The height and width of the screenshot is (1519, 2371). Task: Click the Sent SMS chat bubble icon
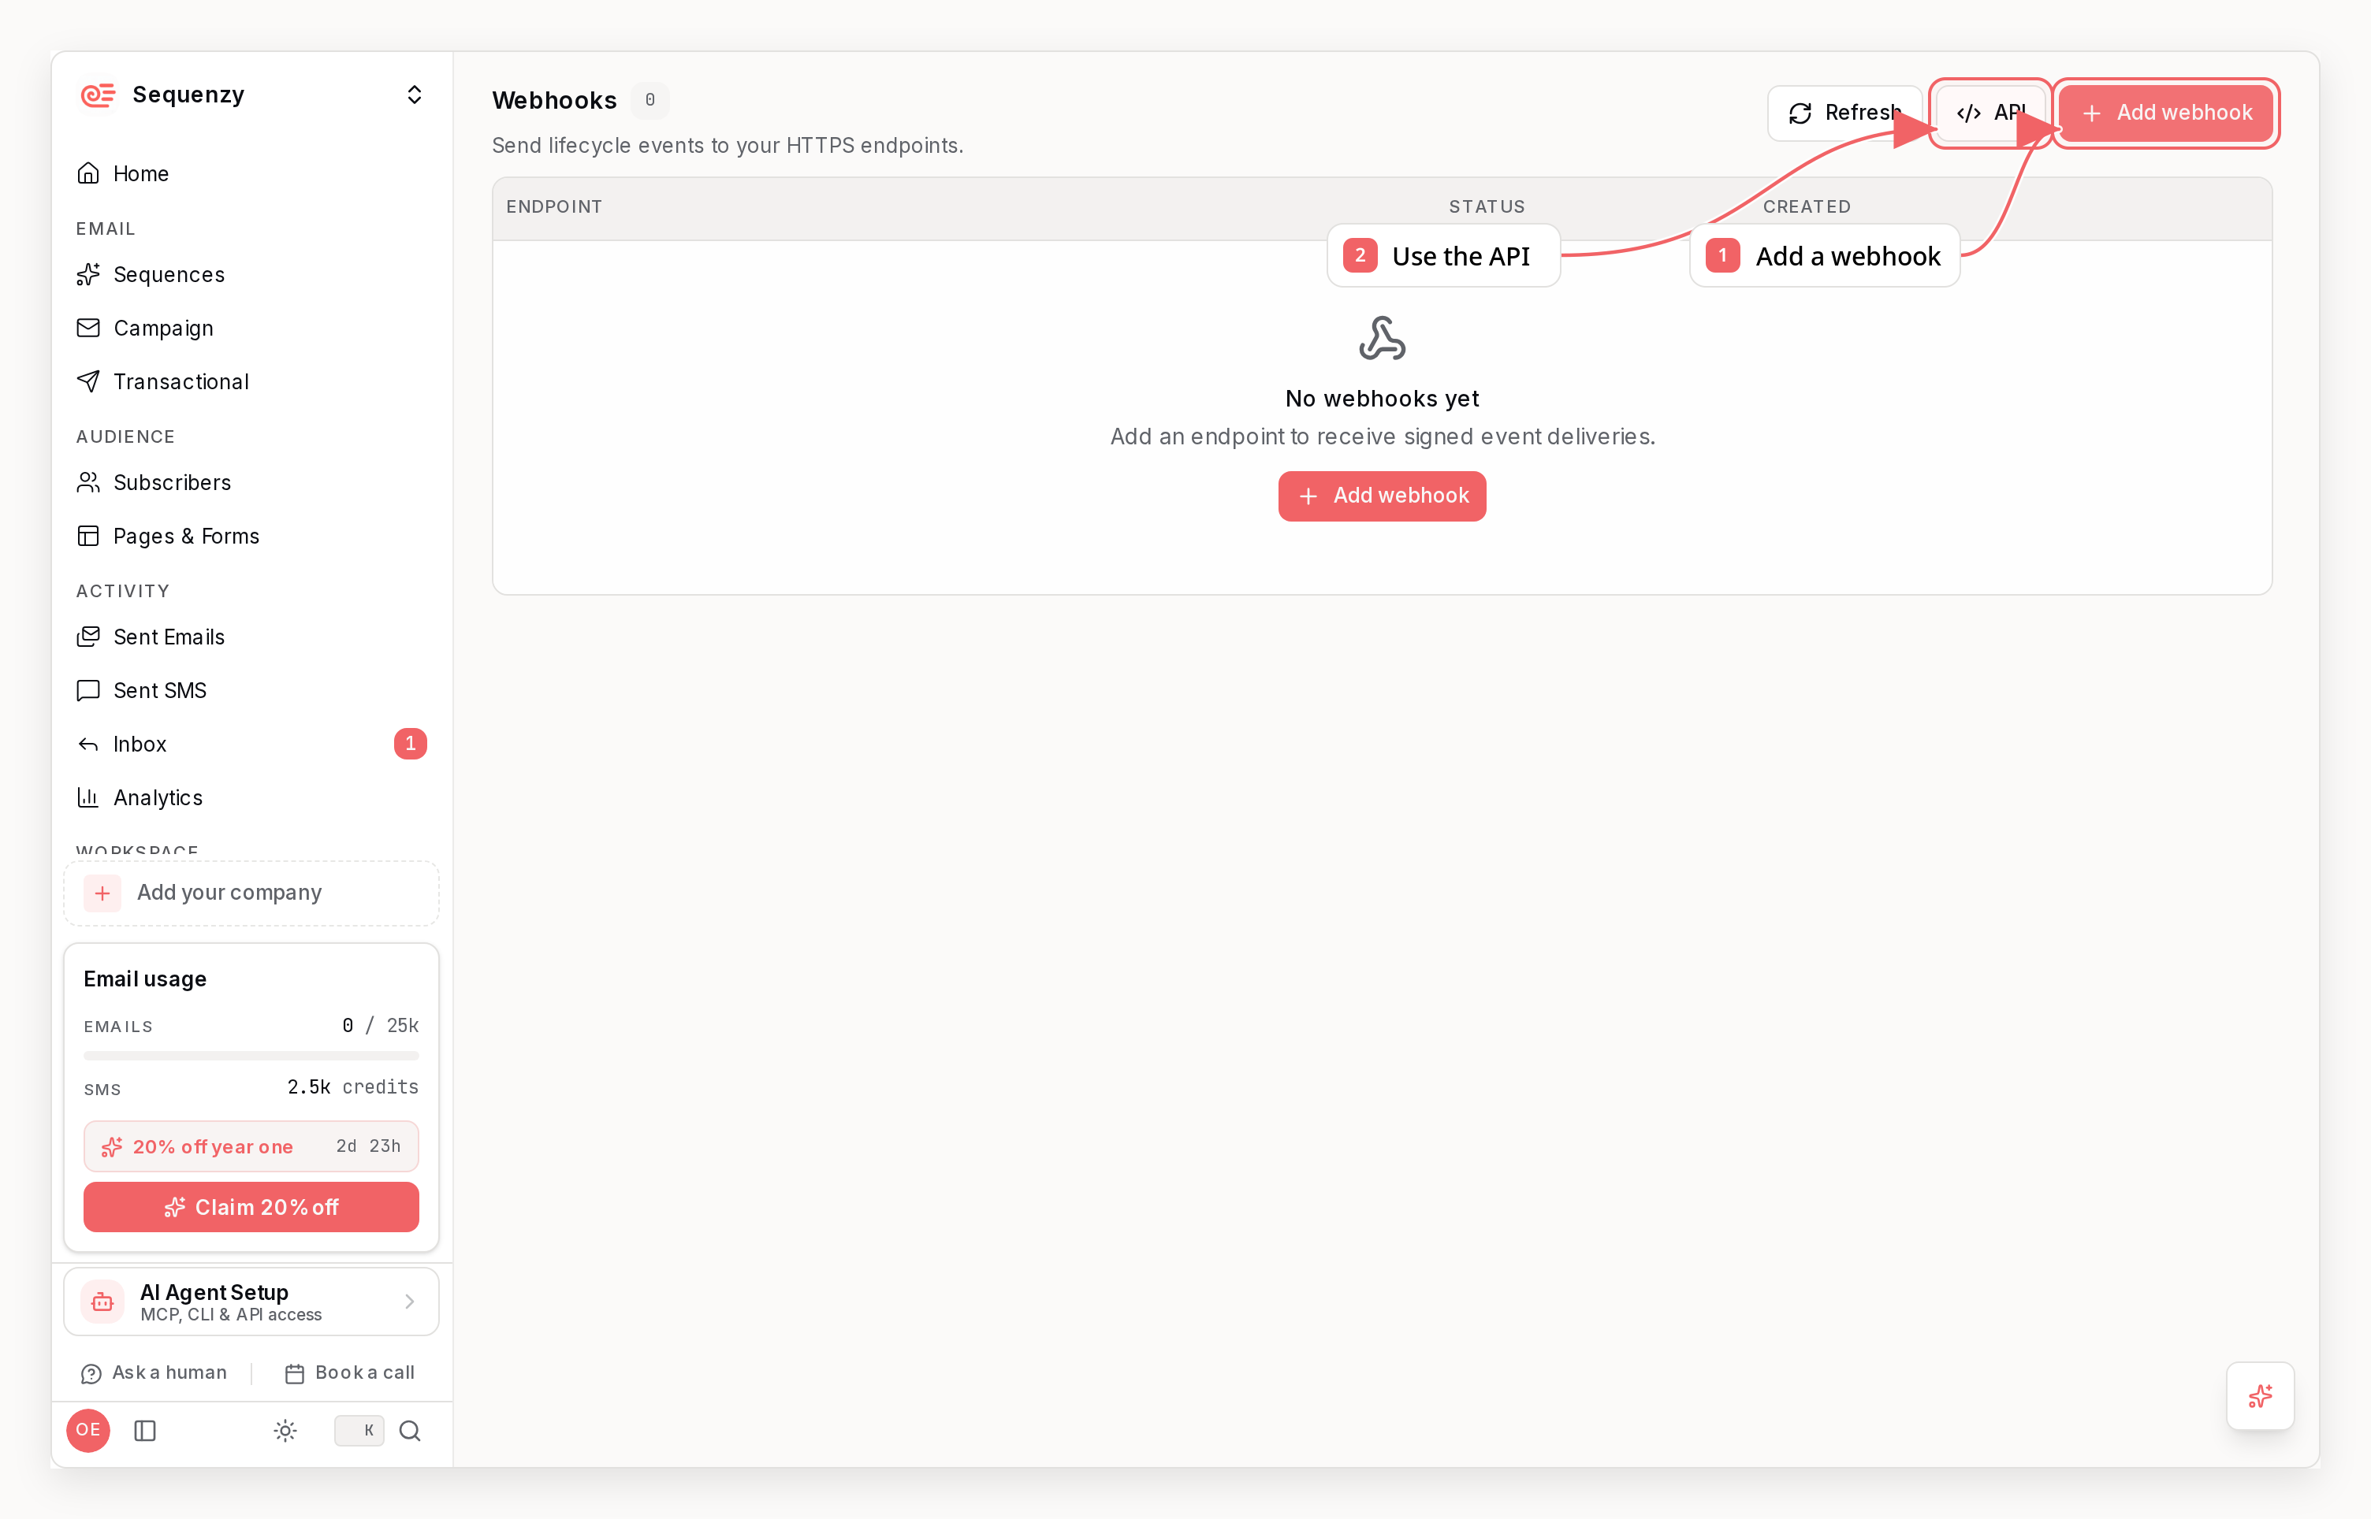(89, 690)
